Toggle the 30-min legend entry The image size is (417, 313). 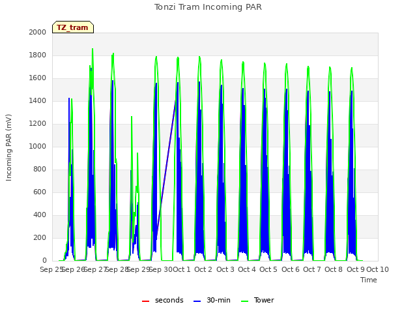(x=212, y=300)
